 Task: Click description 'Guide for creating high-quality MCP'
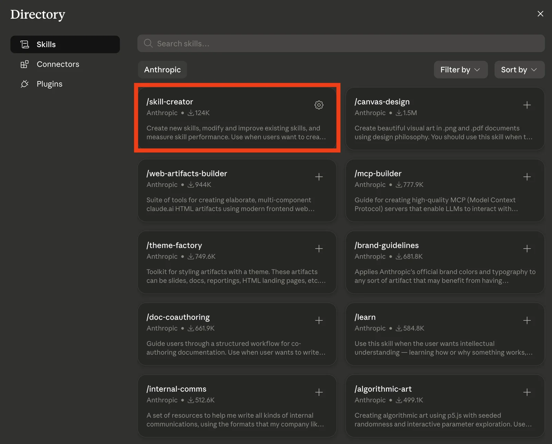click(x=436, y=204)
